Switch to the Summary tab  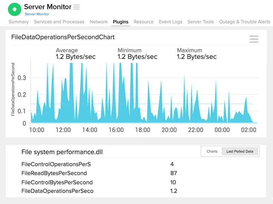(x=19, y=22)
